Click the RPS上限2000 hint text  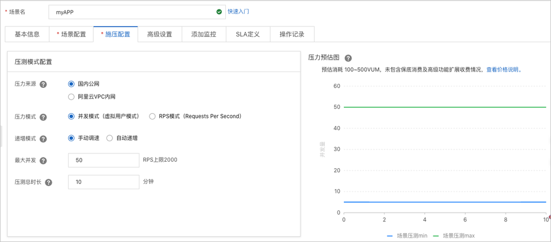[x=160, y=160]
